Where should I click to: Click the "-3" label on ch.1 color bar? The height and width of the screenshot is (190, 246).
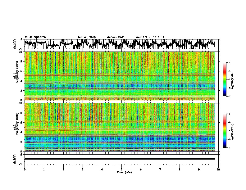click(229, 62)
